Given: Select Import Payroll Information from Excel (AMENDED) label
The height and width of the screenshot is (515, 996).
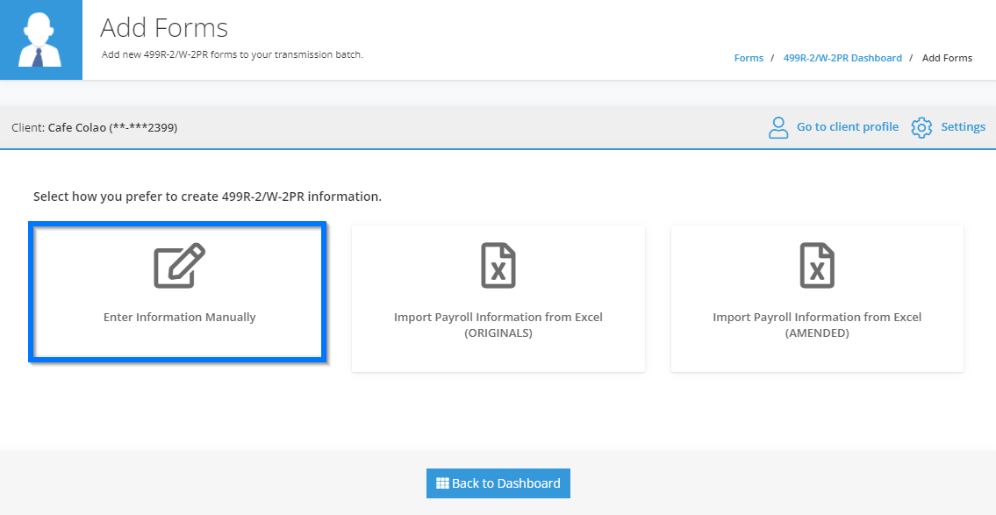Looking at the screenshot, I should 817,325.
